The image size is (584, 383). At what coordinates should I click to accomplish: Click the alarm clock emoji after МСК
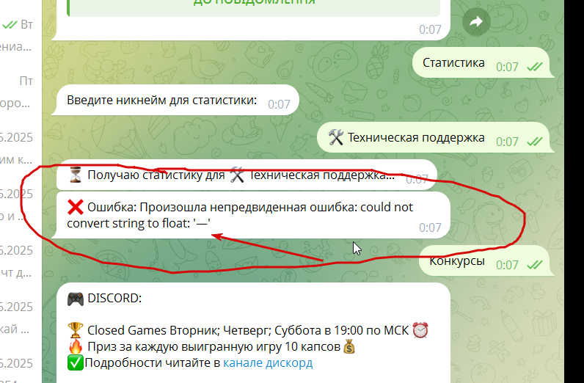click(420, 330)
